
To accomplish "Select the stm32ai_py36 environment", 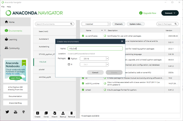I will click(x=55, y=77).
